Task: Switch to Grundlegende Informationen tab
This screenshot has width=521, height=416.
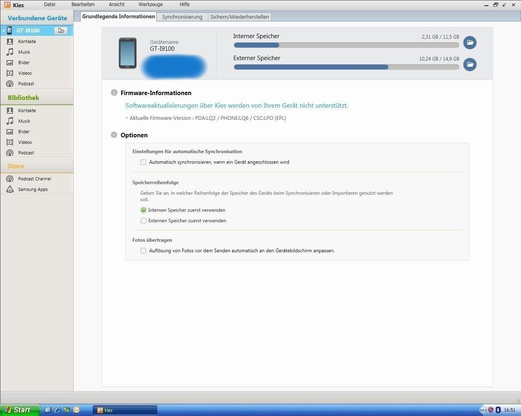Action: point(118,16)
